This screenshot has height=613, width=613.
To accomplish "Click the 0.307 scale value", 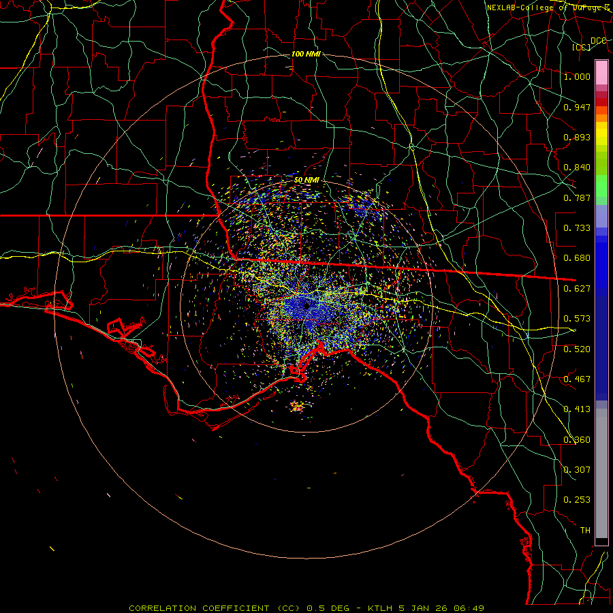I will [577, 470].
